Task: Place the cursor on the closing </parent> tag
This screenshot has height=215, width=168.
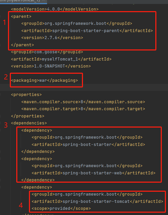Action: [22, 45]
